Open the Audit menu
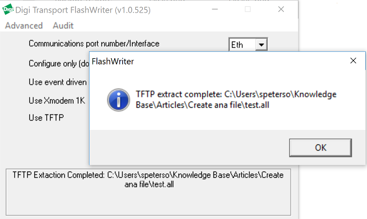 (63, 26)
